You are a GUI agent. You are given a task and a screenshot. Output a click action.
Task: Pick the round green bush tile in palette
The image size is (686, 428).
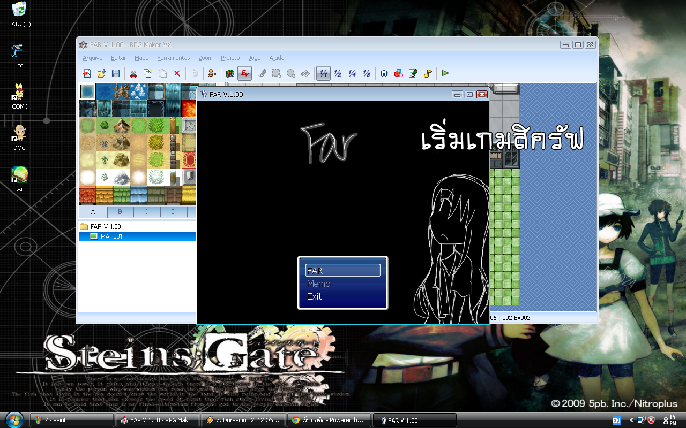coord(105,126)
